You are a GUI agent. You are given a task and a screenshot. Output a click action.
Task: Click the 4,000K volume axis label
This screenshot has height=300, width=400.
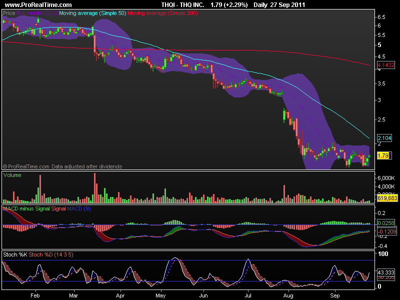click(386, 186)
